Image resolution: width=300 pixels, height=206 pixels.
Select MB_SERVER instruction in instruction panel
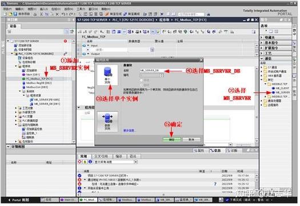(x=281, y=92)
